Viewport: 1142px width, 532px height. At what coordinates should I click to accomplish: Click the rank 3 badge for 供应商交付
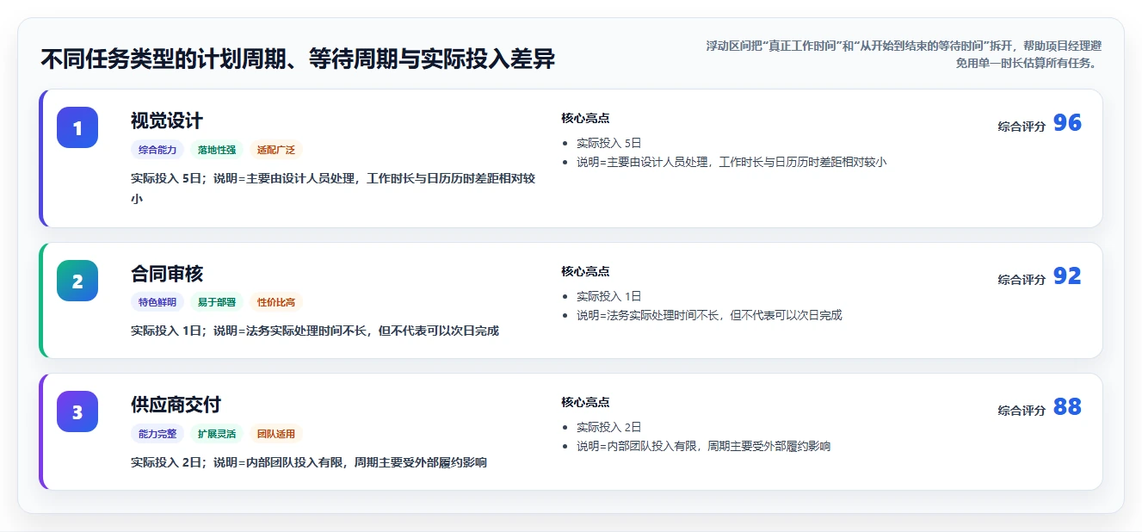77,411
